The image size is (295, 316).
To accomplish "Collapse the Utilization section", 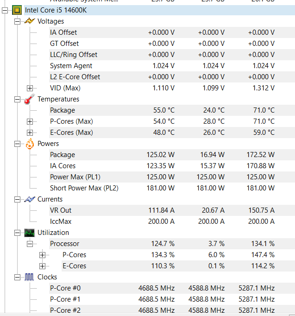I will [17, 233].
